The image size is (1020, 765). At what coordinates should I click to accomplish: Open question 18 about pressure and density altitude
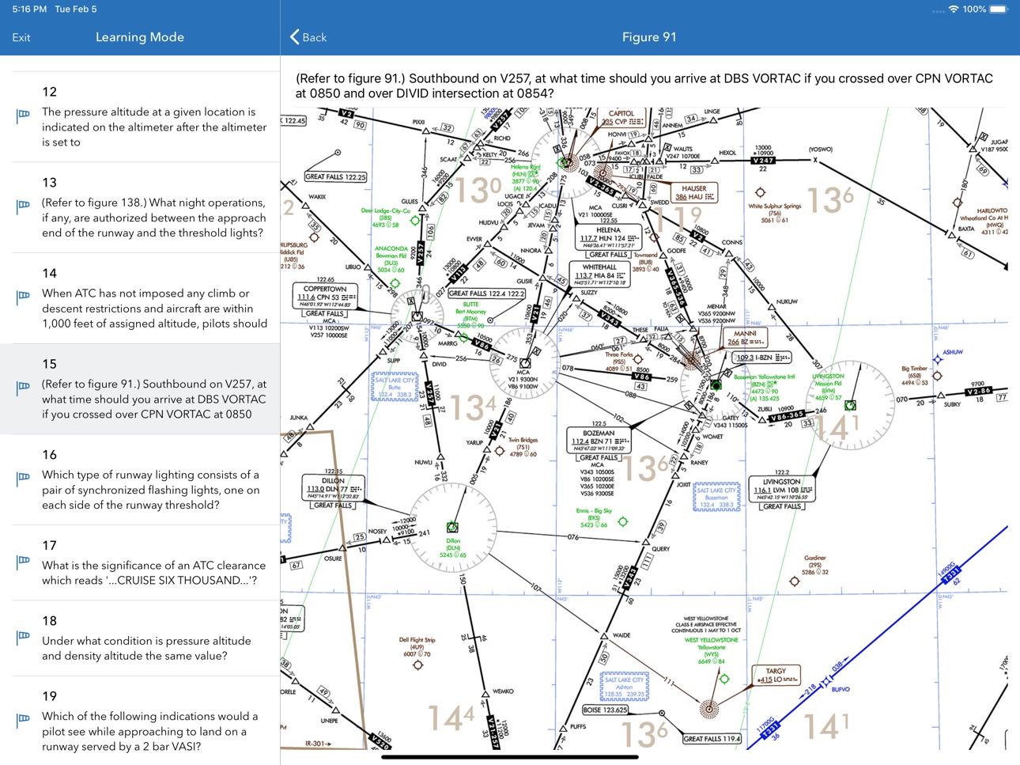pos(140,638)
